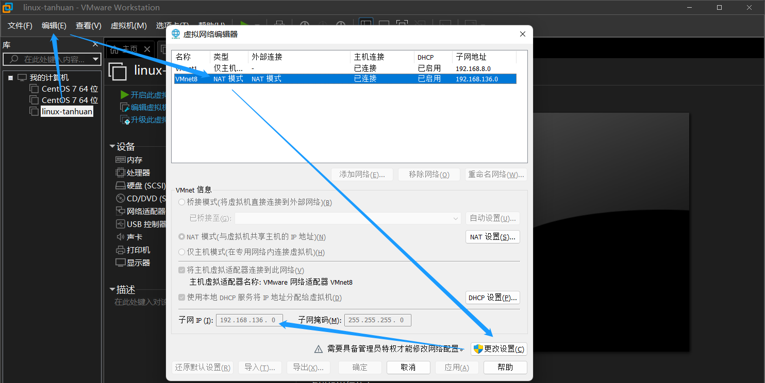The width and height of the screenshot is (765, 383).
Task: Click the large VM icon beside linux- title
Action: click(x=118, y=71)
